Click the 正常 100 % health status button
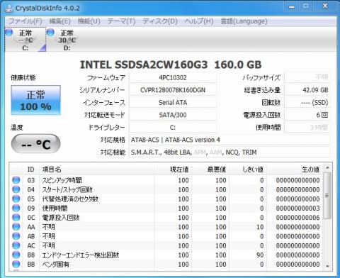The width and height of the screenshot is (340, 278). click(x=35, y=100)
